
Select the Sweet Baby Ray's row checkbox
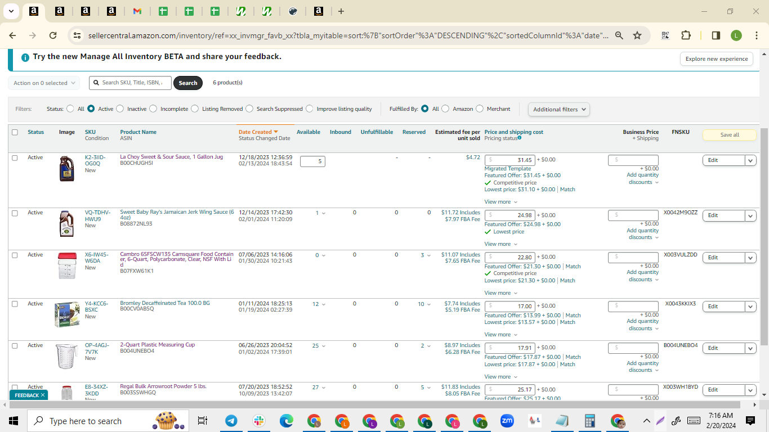click(x=15, y=213)
